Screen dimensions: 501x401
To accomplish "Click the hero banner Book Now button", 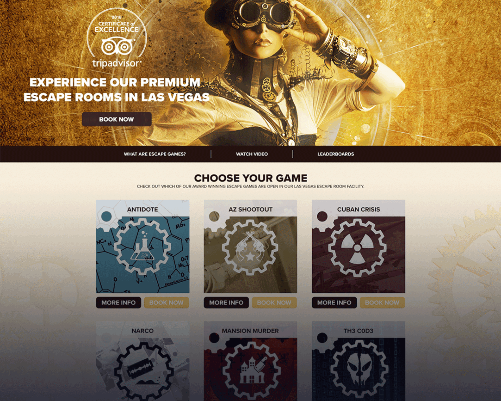I will tap(117, 119).
